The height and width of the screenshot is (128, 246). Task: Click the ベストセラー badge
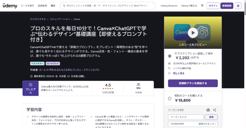[37, 63]
